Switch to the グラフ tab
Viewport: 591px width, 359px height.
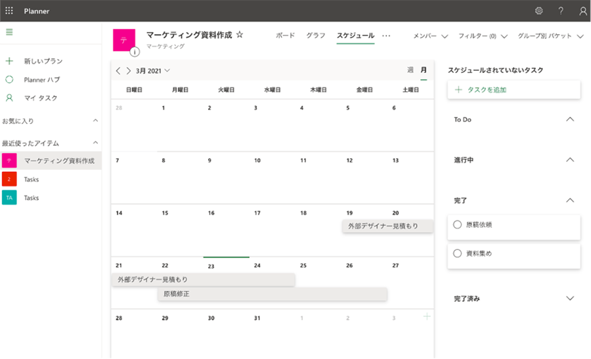click(316, 35)
